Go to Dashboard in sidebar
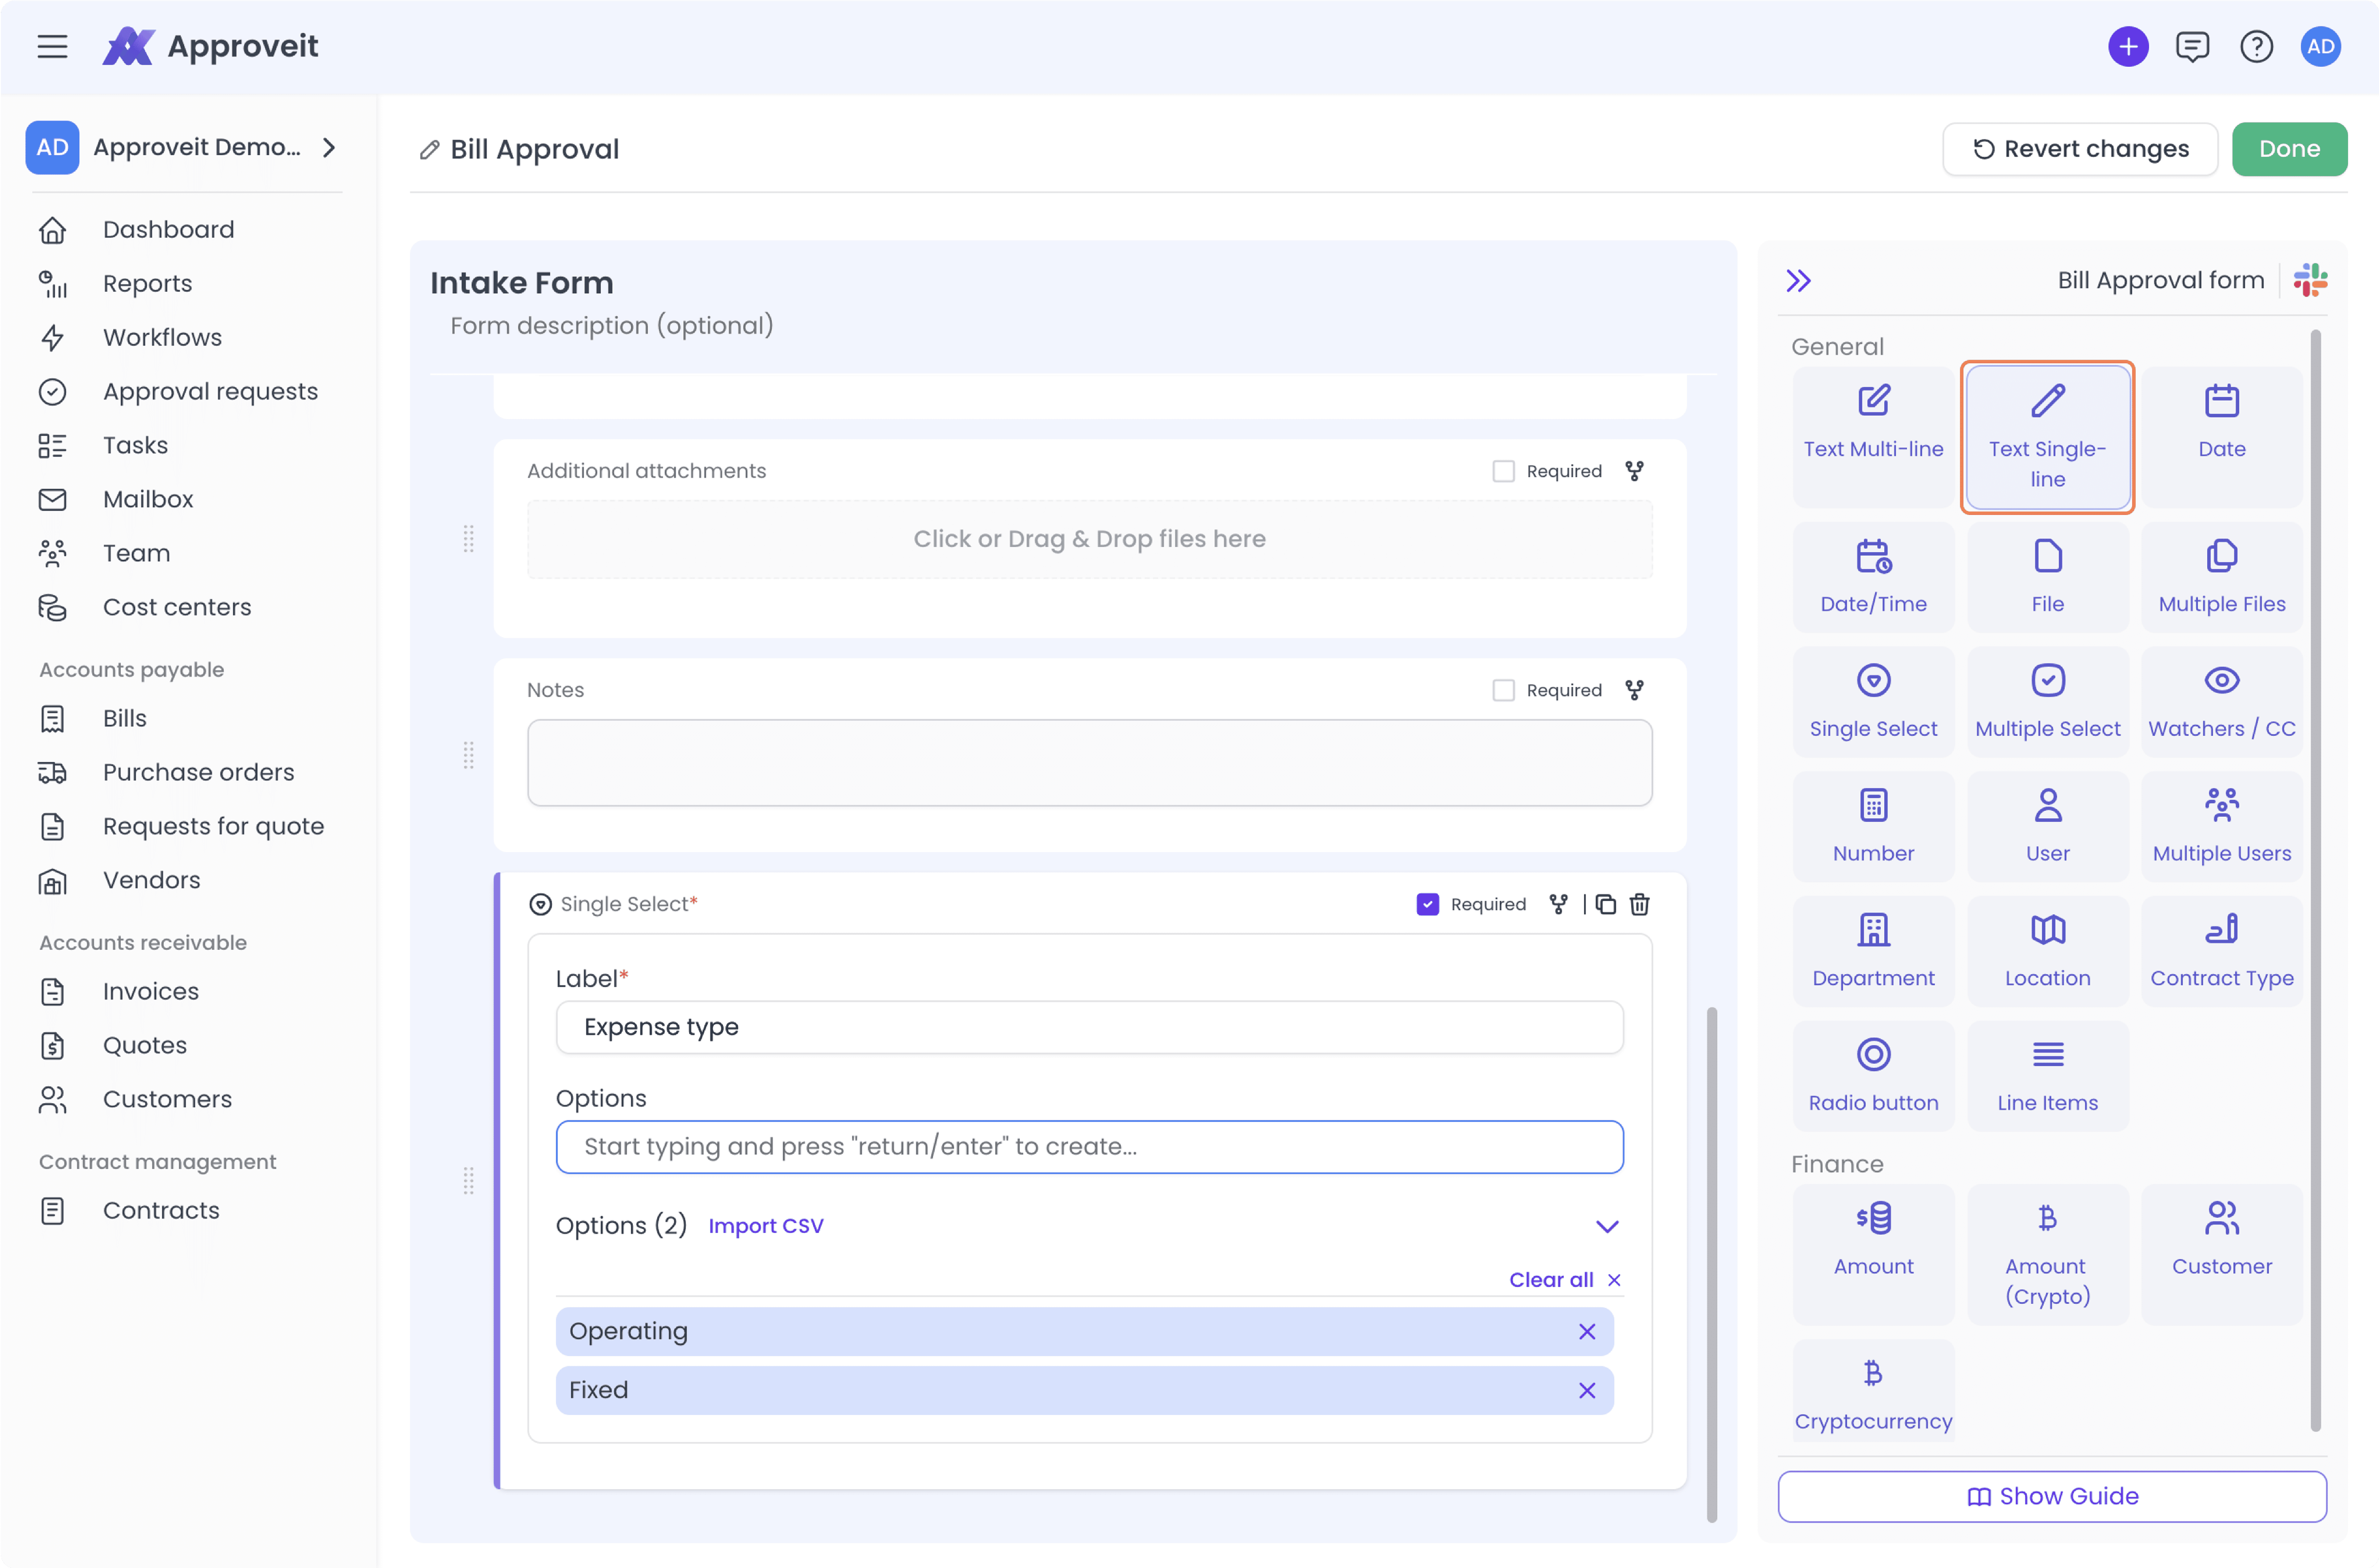Image resolution: width=2379 pixels, height=1568 pixels. point(168,230)
